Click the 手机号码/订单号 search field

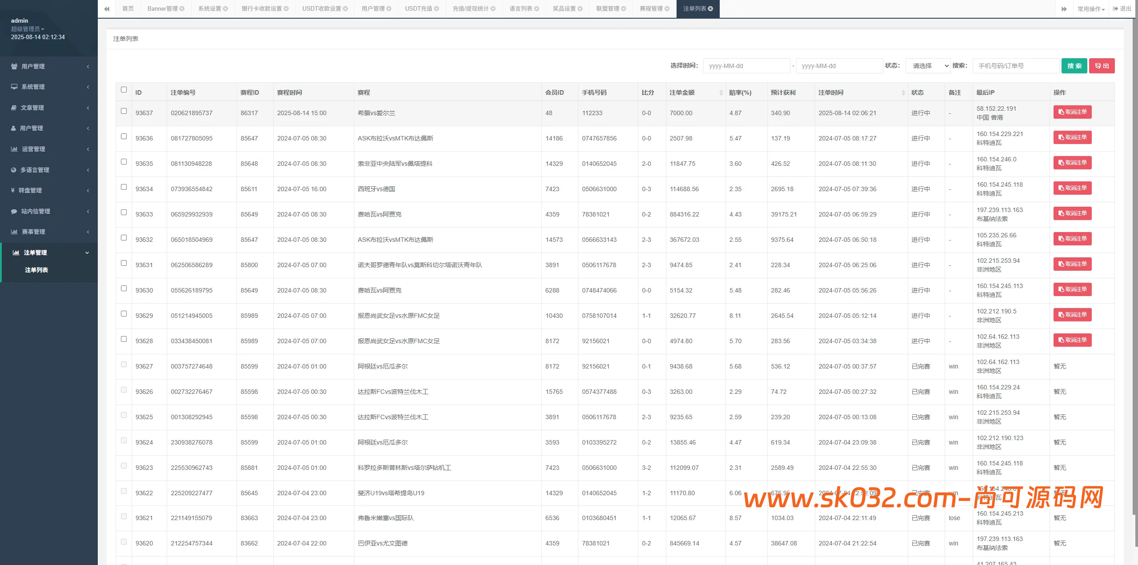(1015, 66)
